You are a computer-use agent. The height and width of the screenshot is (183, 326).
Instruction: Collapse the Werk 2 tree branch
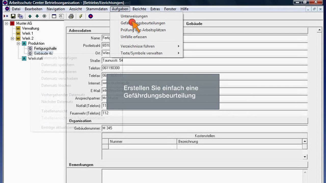point(12,38)
